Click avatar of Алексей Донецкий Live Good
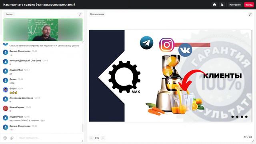 coord(5,62)
